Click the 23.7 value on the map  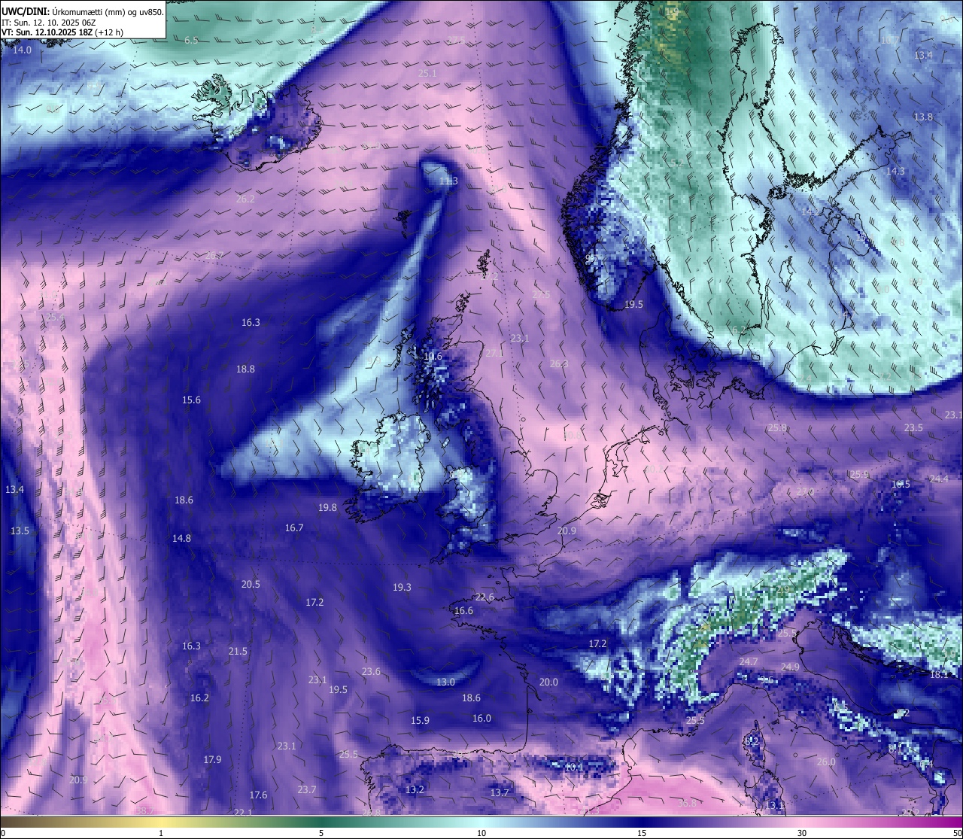(306, 789)
